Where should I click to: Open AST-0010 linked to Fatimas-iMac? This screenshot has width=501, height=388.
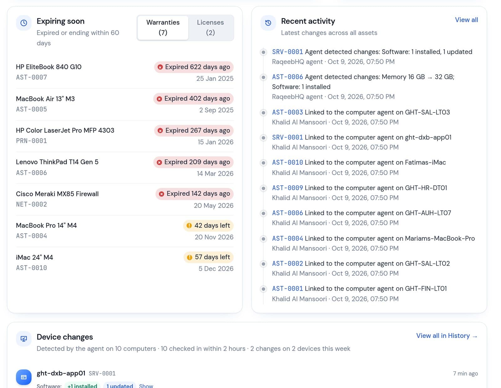tap(287, 162)
